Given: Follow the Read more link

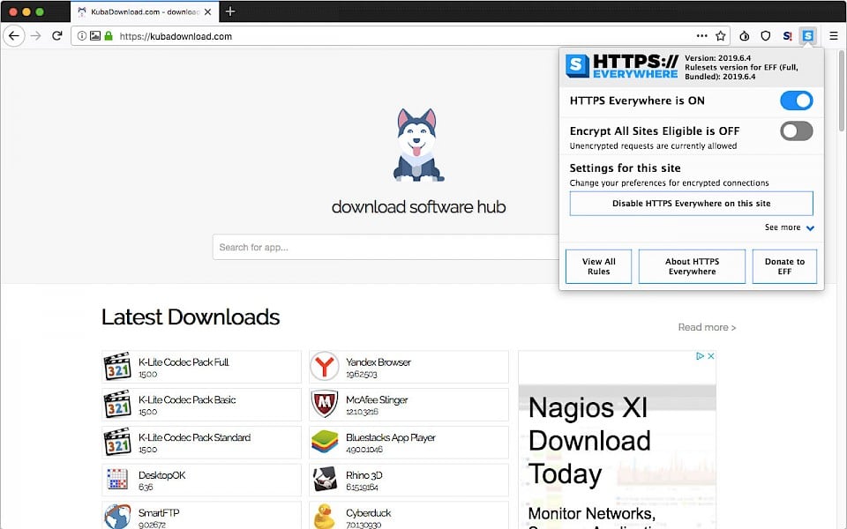Looking at the screenshot, I should [707, 327].
